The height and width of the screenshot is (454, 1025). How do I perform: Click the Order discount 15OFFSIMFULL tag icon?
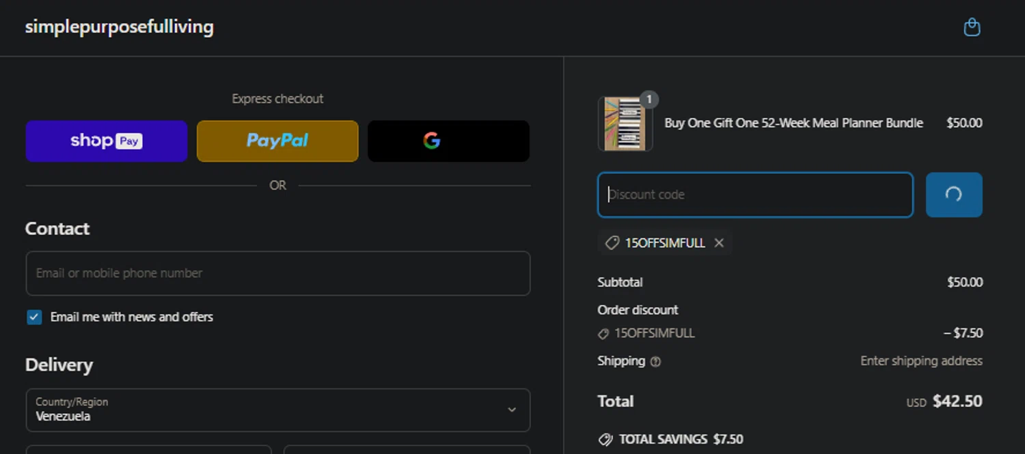[x=603, y=334]
